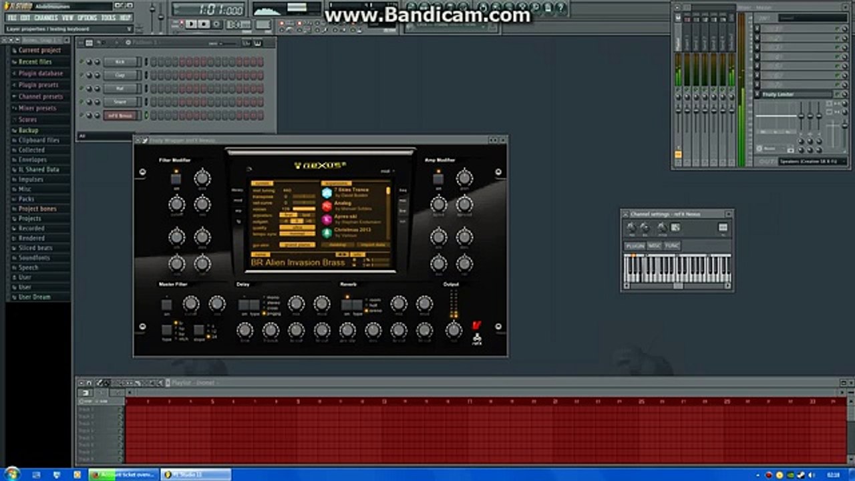Expand Plugin presets folder in browser

(x=39, y=85)
